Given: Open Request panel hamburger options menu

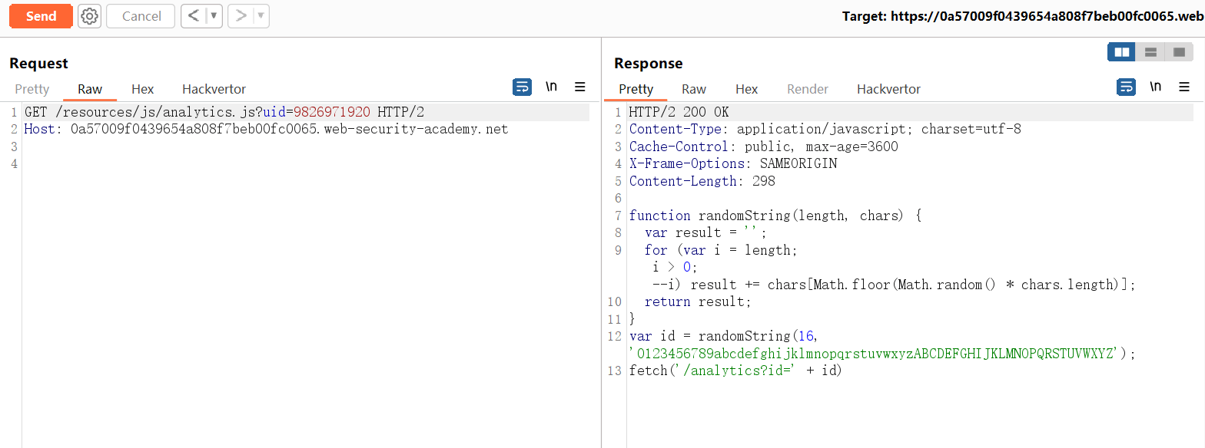Looking at the screenshot, I should (x=580, y=87).
